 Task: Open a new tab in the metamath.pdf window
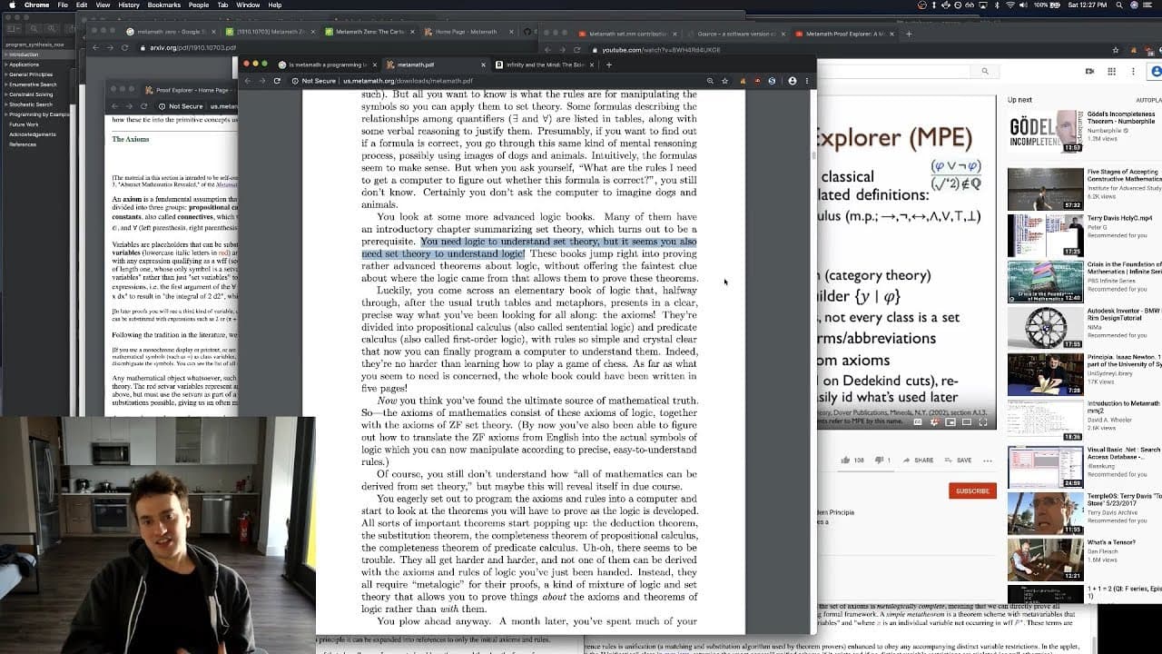[608, 64]
